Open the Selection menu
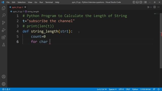 (x=22, y=2)
